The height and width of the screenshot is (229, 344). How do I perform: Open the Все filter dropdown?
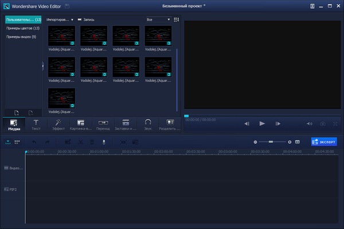coord(158,19)
